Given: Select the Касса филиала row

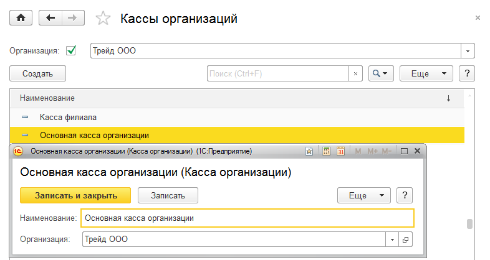Looking at the screenshot, I should [x=68, y=117].
